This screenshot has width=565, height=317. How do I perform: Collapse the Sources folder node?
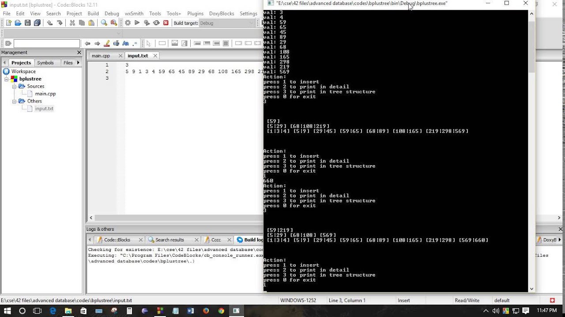[14, 86]
